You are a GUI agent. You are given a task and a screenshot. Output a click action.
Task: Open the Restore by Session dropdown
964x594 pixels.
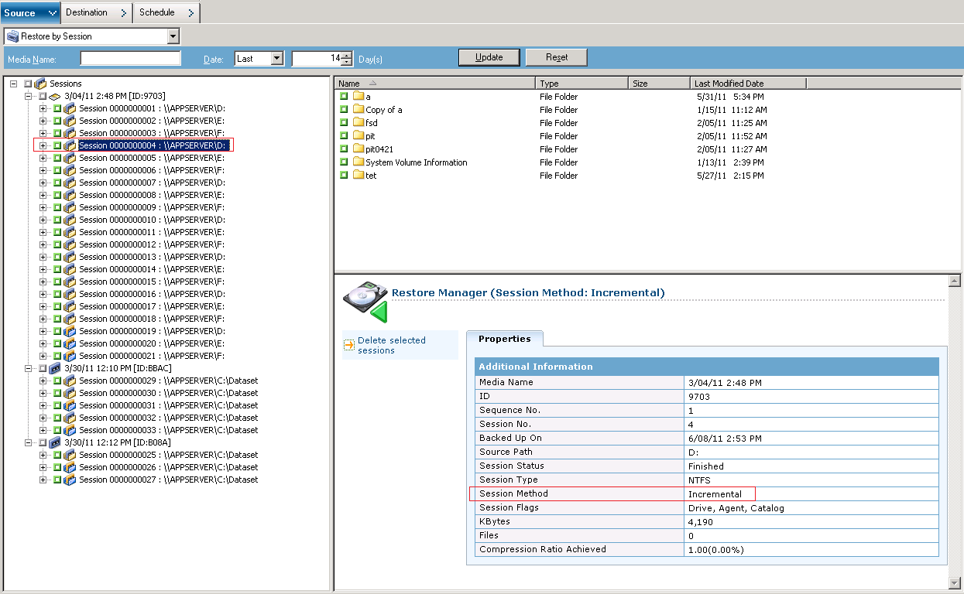tap(173, 36)
